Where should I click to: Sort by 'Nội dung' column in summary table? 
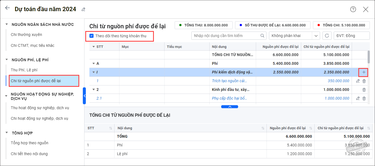(x=263, y=128)
